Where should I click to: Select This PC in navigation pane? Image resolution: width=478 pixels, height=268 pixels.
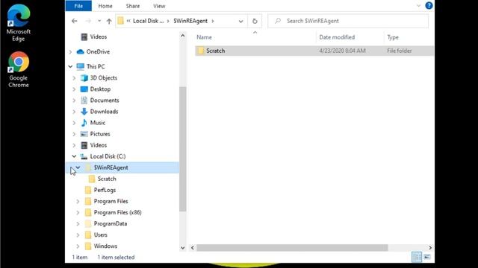(96, 66)
